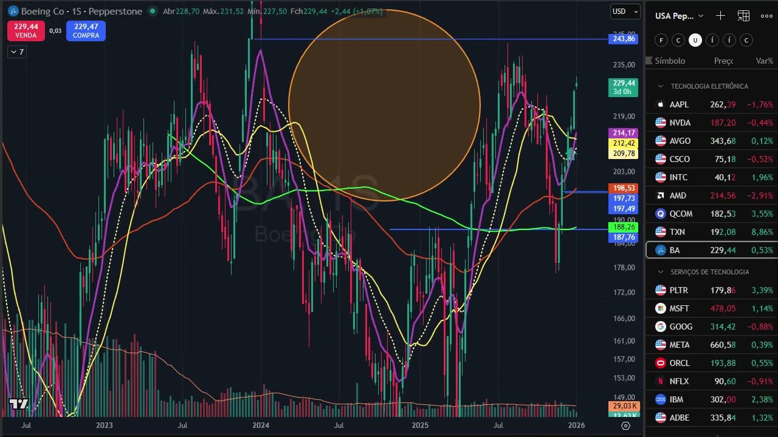Open the USD currency dropdown
This screenshot has width=778, height=437.
625,11
